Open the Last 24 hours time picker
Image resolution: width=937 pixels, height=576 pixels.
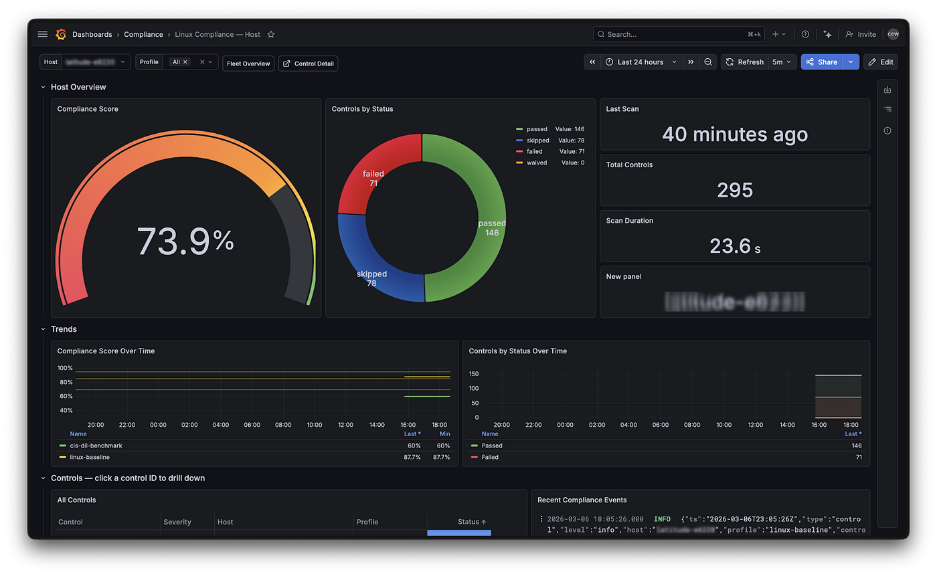pyautogui.click(x=641, y=62)
